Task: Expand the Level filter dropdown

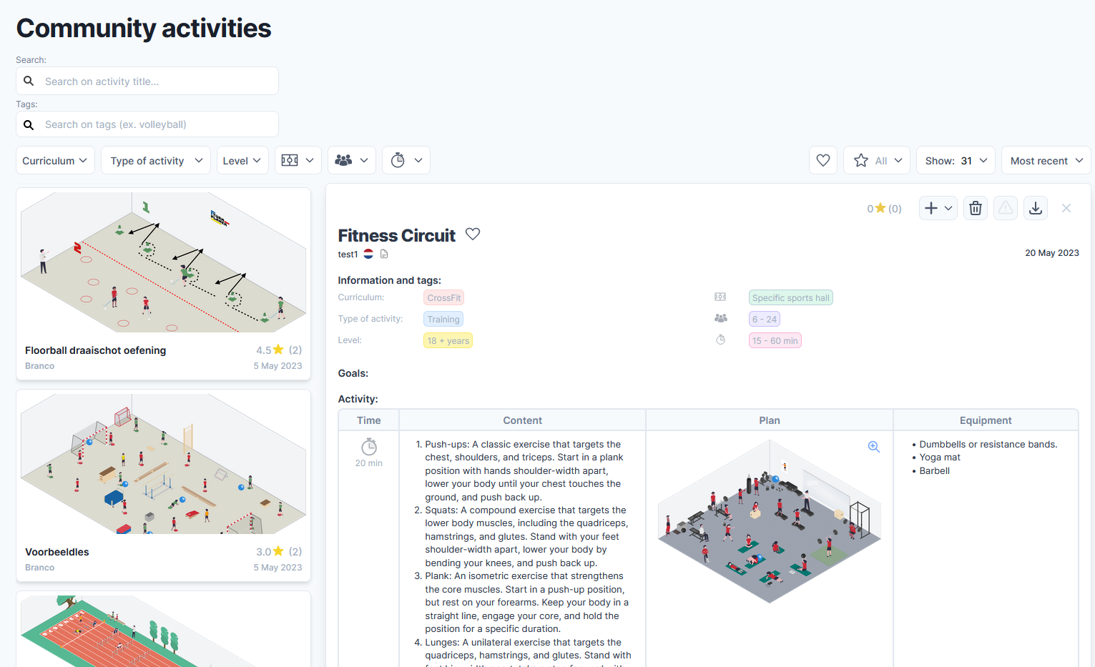Action: pyautogui.click(x=242, y=159)
